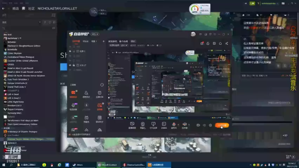299x168 pixels.
Task: Open the gift box icon with red dot
Action: 202,43
